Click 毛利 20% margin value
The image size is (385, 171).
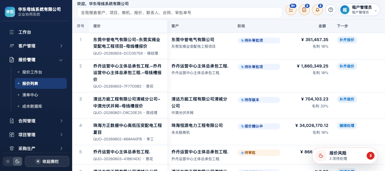click(x=320, y=106)
